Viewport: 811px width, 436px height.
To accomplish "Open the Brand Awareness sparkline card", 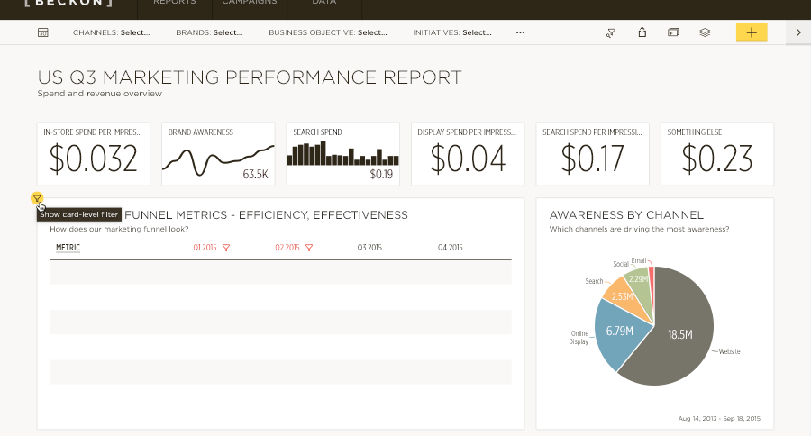I will (x=218, y=154).
